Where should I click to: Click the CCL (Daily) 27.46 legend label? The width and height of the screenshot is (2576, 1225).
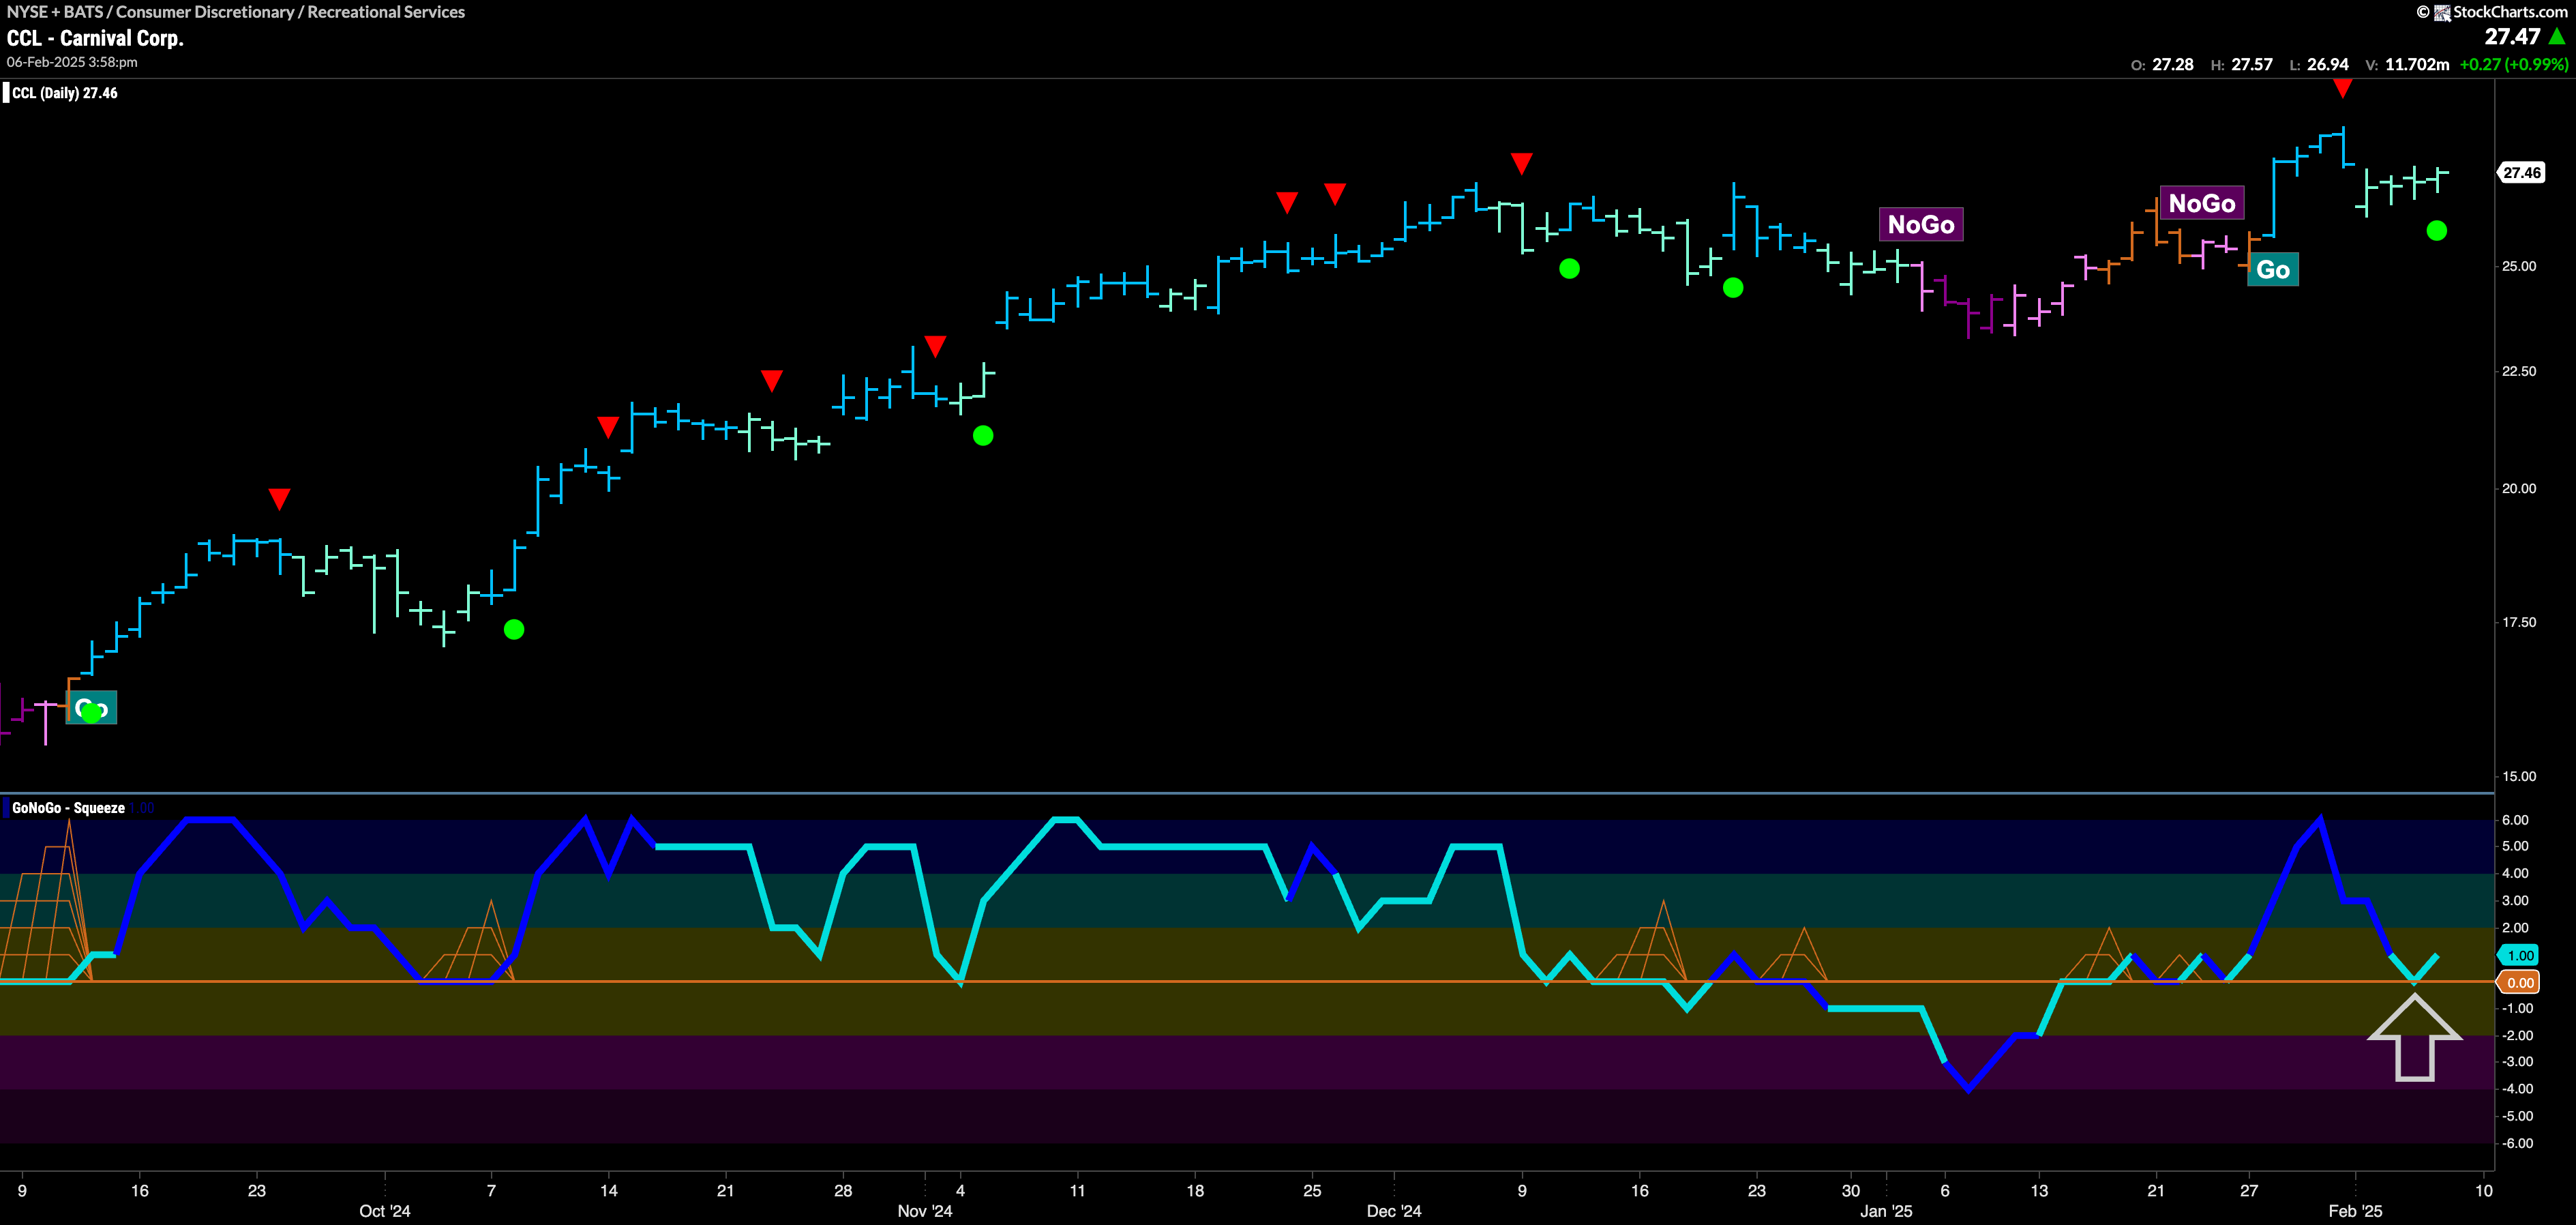click(64, 93)
